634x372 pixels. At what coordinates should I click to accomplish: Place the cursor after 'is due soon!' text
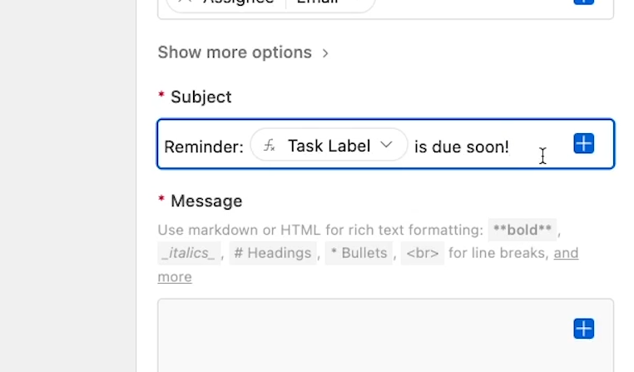(x=510, y=146)
